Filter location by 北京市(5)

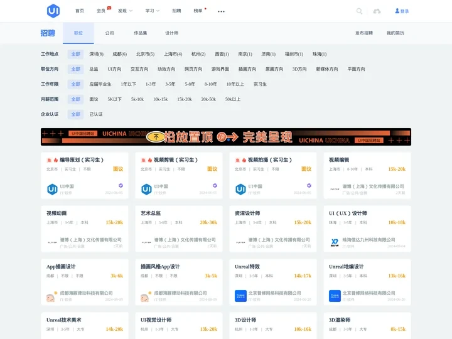pyautogui.click(x=145, y=54)
